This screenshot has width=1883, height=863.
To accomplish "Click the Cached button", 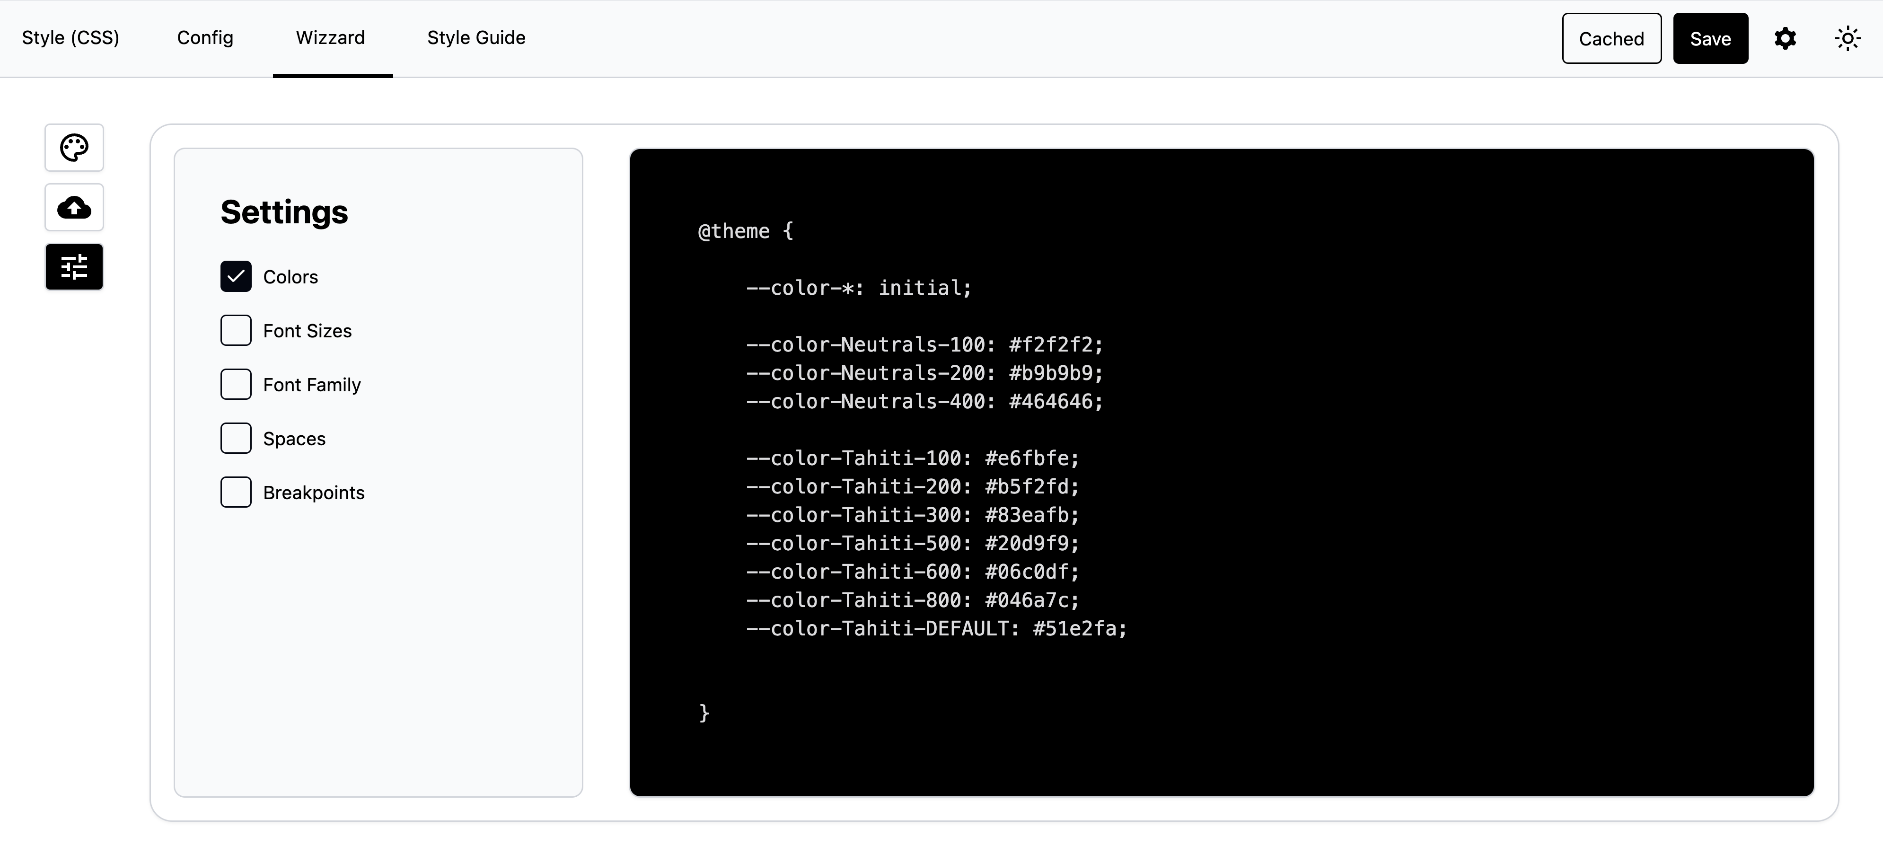I will pyautogui.click(x=1611, y=37).
